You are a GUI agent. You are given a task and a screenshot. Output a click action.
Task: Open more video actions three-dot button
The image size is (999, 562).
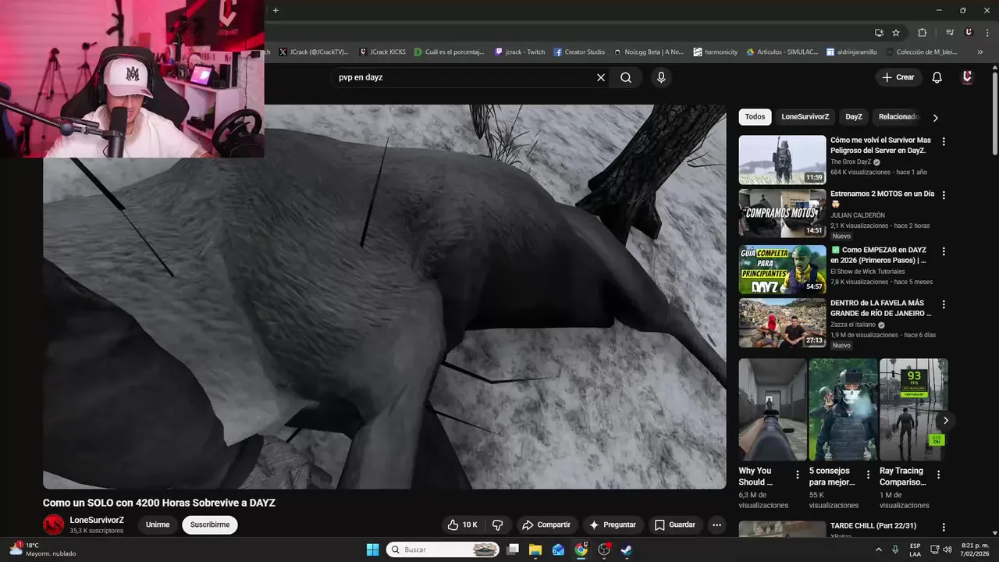click(716, 525)
